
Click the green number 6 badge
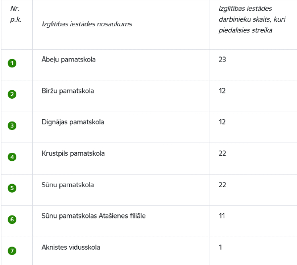tap(12, 219)
